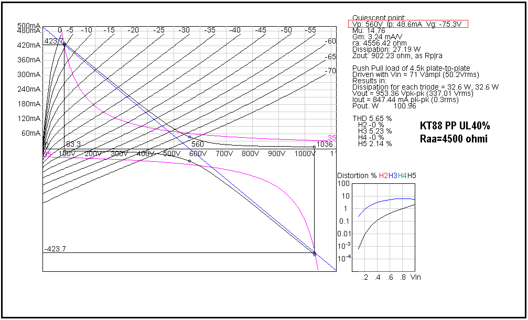Click the 'Zout: 902.23 ohm, as Rp|ra' line
The image size is (528, 320).
coord(397,56)
